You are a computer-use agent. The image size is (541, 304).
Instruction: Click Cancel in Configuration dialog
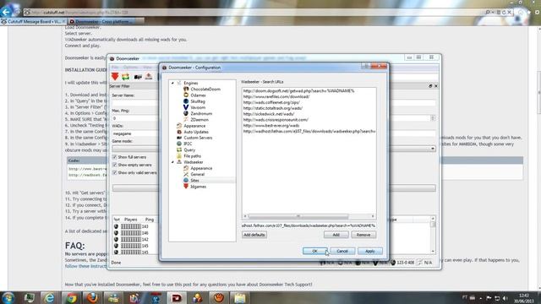point(342,251)
